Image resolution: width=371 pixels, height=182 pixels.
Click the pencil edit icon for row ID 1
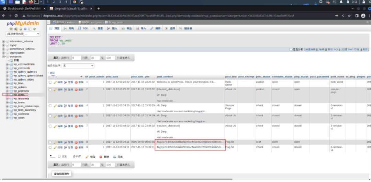[x=55, y=82]
